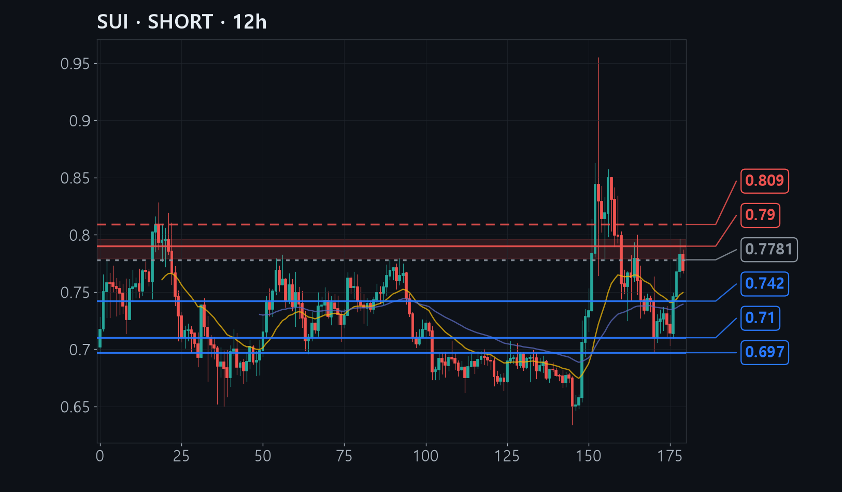The width and height of the screenshot is (842, 492).
Task: Click the 0.95 y-axis tick label
Action: point(75,64)
